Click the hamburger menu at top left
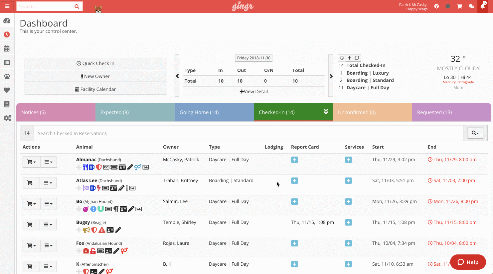This screenshot has width=493, height=274. click(7, 6)
